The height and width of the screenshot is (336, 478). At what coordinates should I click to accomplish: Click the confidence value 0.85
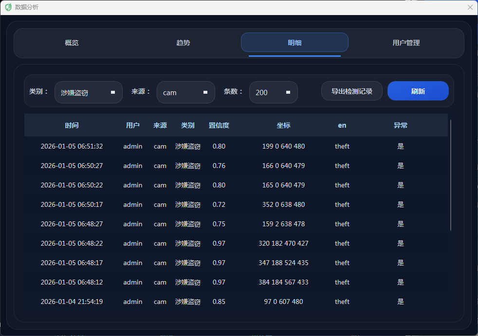pyautogui.click(x=219, y=302)
